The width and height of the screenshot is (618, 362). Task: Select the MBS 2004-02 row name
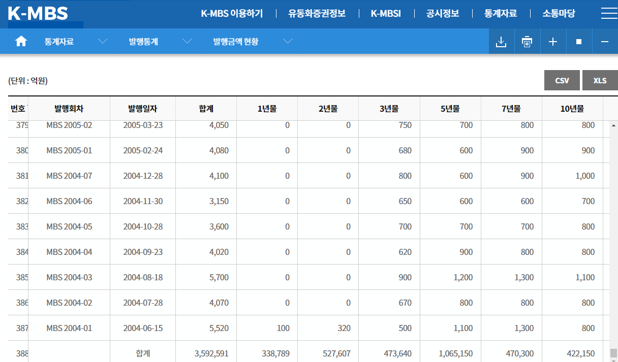click(x=69, y=303)
